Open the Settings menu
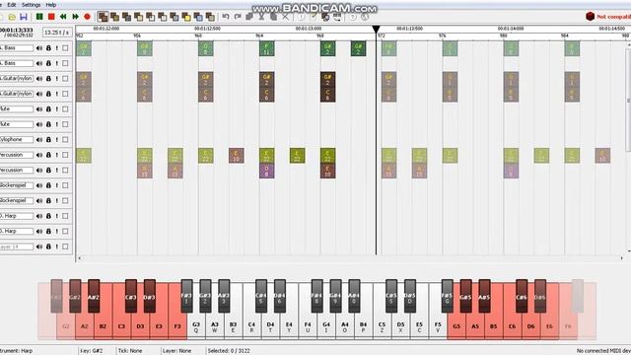 coord(31,5)
